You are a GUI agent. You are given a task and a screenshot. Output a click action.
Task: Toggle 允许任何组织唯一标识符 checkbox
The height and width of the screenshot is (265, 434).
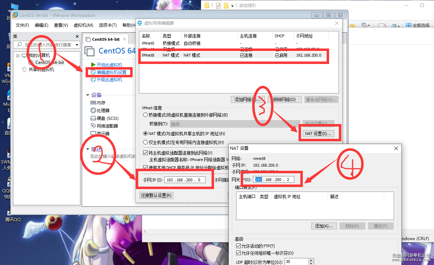[x=239, y=253]
